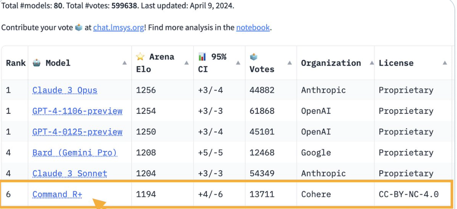This screenshot has height=209, width=457.
Task: Open the Claude 3 Opus model link
Action: [x=65, y=90]
